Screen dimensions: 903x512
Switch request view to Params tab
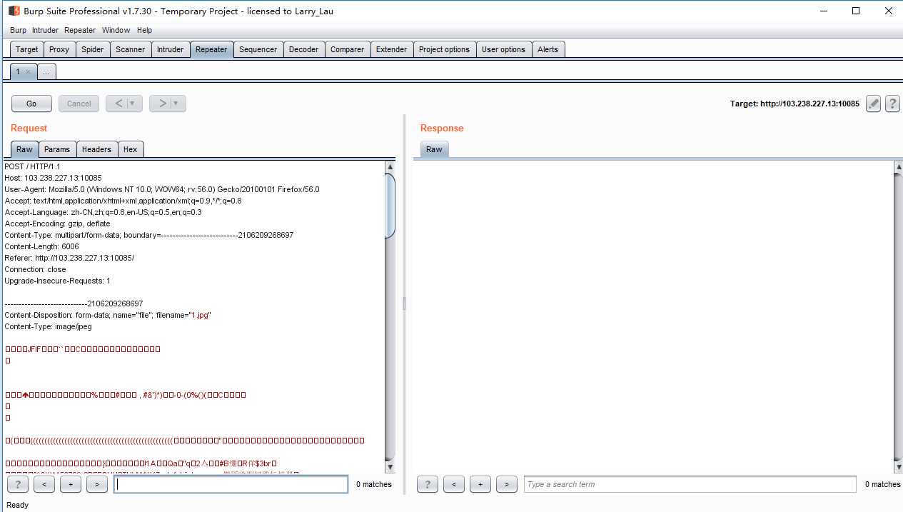57,149
